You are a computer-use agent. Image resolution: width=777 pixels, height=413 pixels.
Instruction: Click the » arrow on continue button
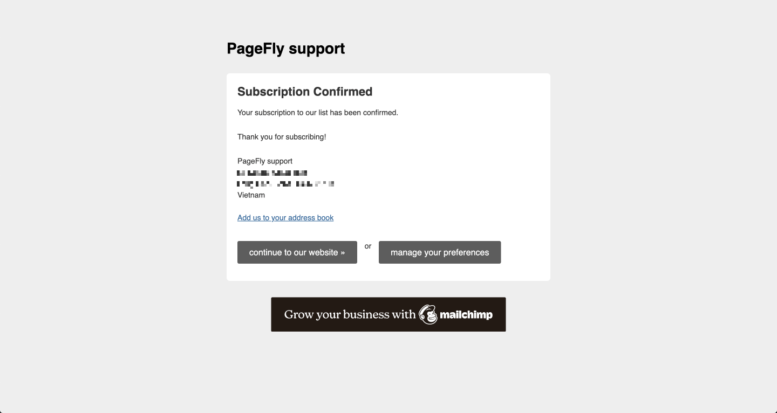(343, 252)
